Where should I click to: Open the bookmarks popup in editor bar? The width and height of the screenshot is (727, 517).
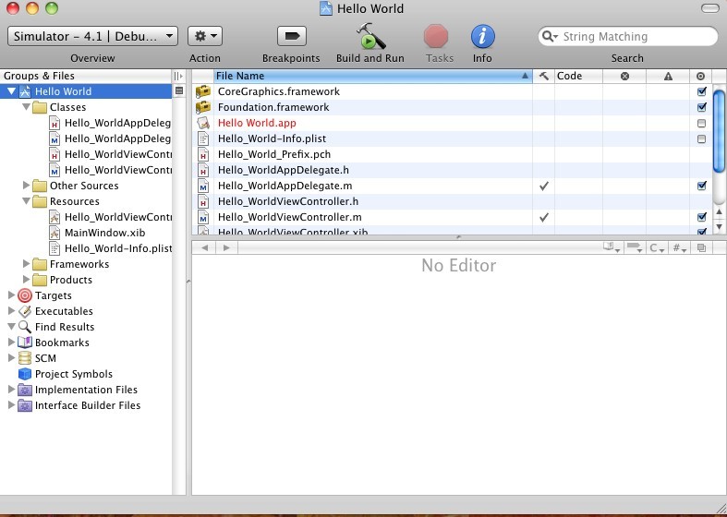click(612, 247)
